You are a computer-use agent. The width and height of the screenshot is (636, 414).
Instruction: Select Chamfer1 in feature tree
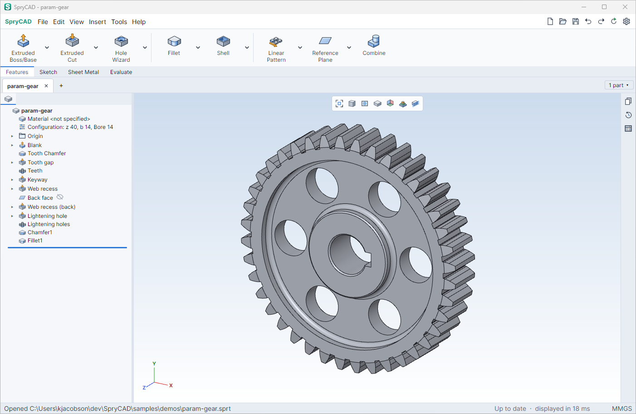pyautogui.click(x=40, y=232)
